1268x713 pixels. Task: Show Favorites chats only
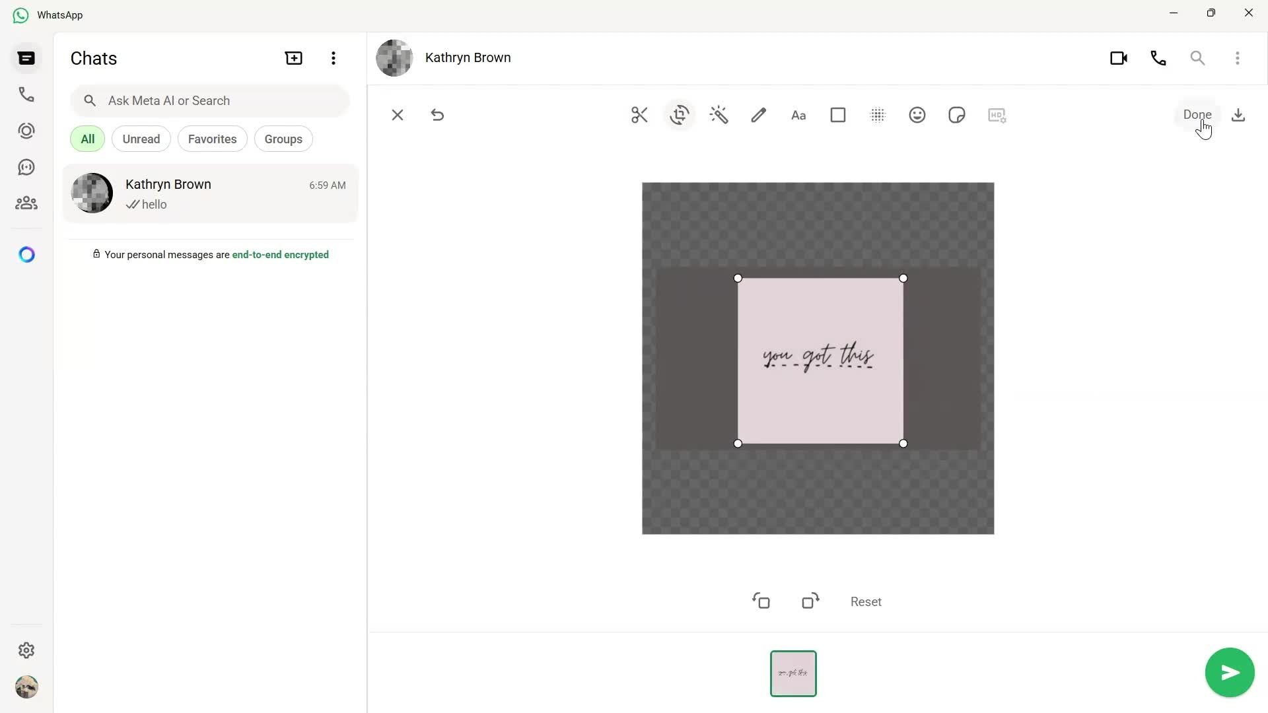pos(212,139)
